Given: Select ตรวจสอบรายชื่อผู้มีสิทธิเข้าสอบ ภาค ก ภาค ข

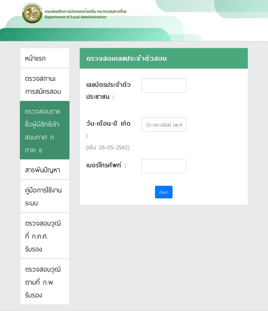Looking at the screenshot, I should coord(45,130).
